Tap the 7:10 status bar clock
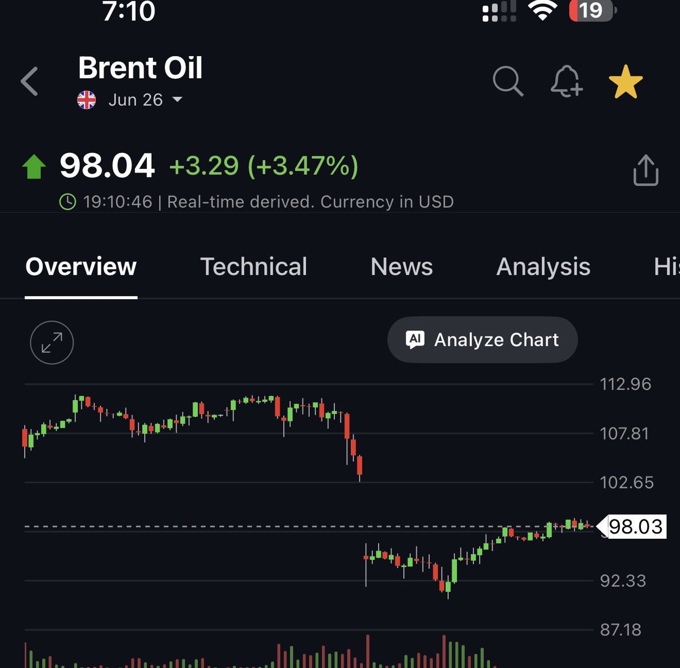This screenshot has width=680, height=668. click(129, 11)
